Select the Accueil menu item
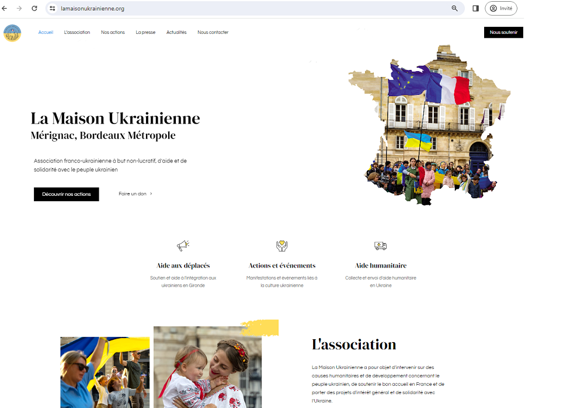This screenshot has height=408, width=584. [46, 32]
